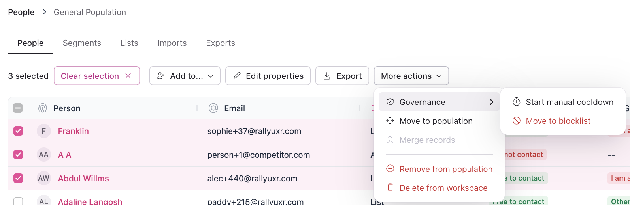Expand the Governance submenu arrow
Screen dimensions: 630x205
tap(491, 102)
